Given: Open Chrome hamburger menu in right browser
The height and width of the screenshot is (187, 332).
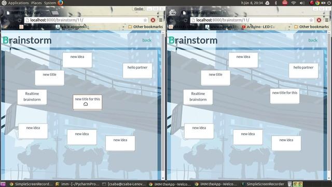Looking at the screenshot, I should (327, 20).
